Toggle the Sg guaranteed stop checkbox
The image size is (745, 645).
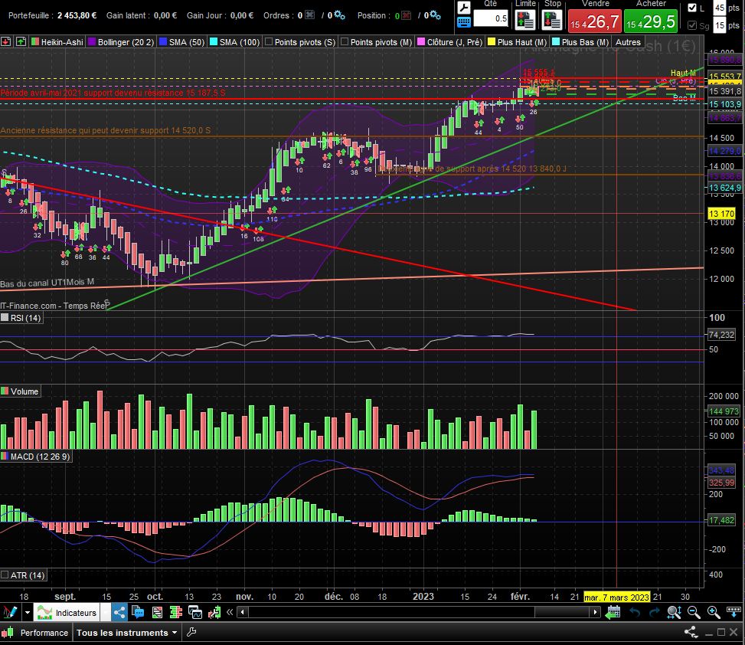692,25
